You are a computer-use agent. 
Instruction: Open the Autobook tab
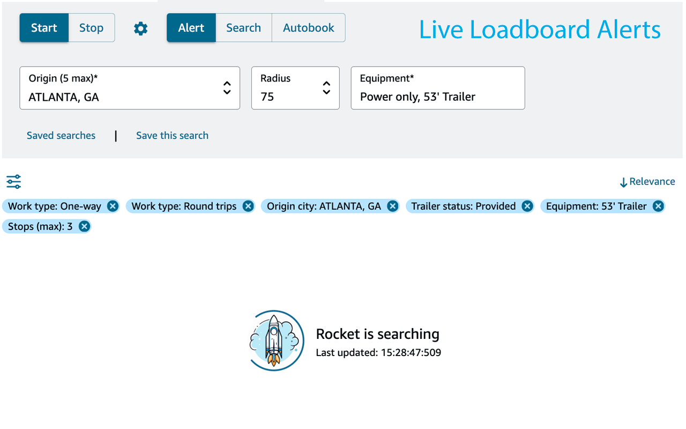pyautogui.click(x=308, y=27)
